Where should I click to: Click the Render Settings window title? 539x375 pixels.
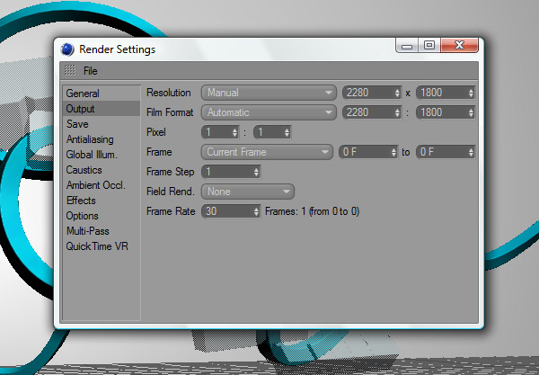(x=117, y=49)
